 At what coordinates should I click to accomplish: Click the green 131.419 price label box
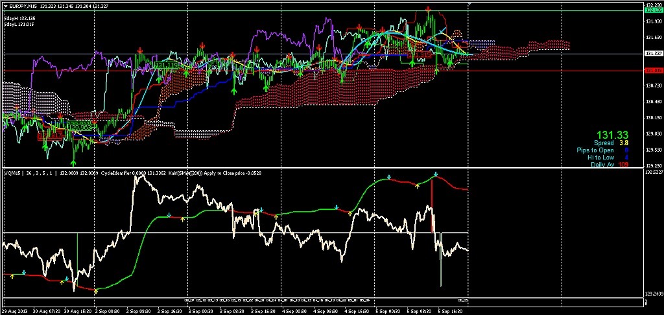click(167, 65)
